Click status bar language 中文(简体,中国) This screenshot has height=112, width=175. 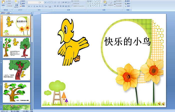click(x=28, y=111)
